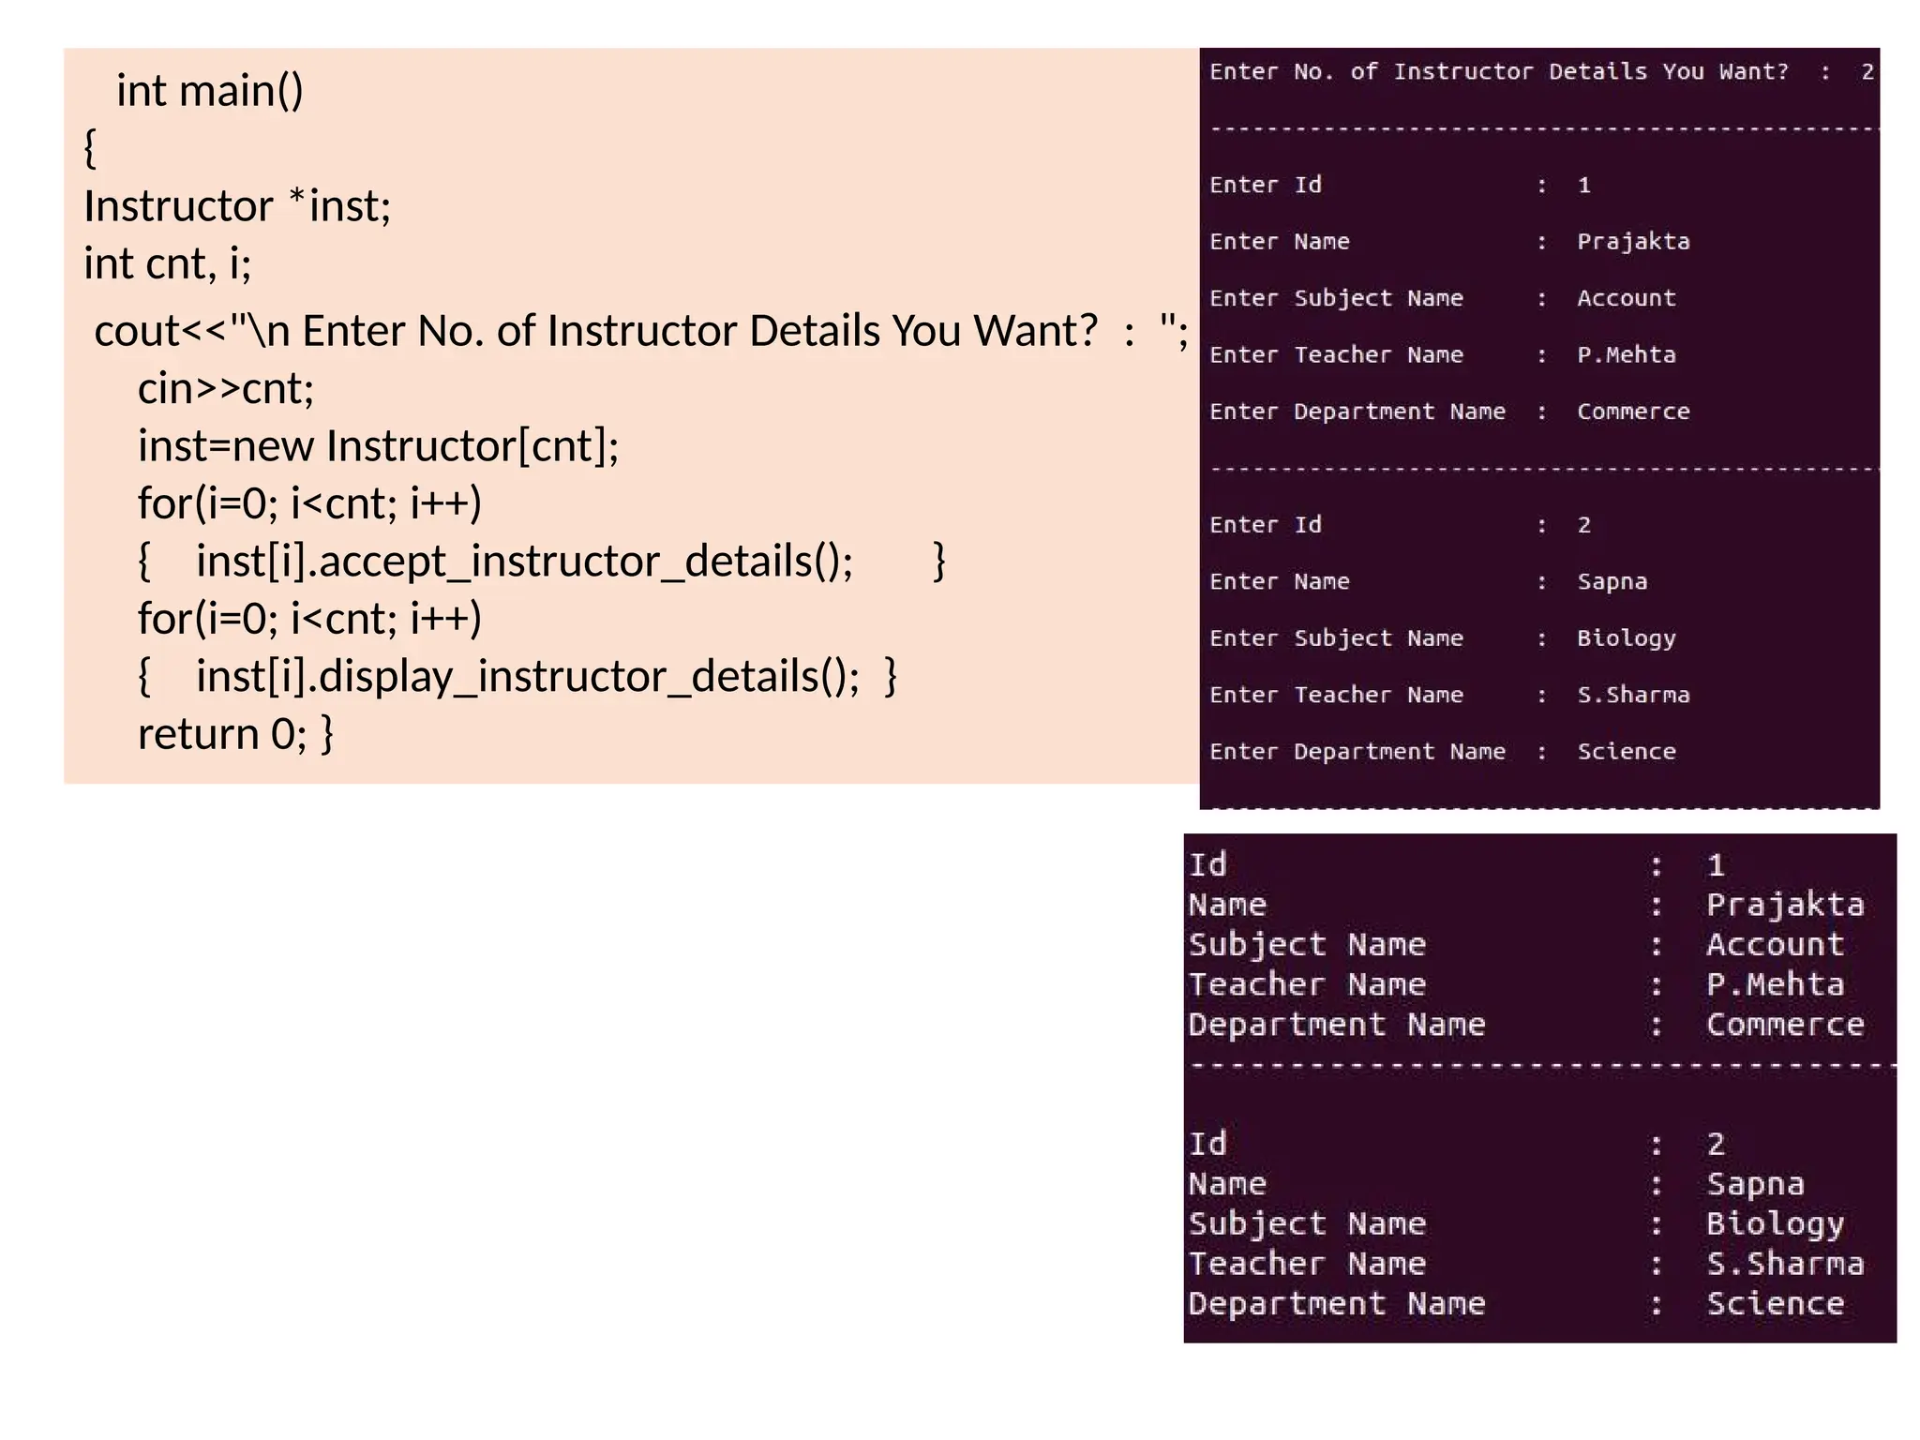Image resolution: width=1920 pixels, height=1440 pixels.
Task: Select the 'cin>>cnt;' line
Action: [x=226, y=389]
